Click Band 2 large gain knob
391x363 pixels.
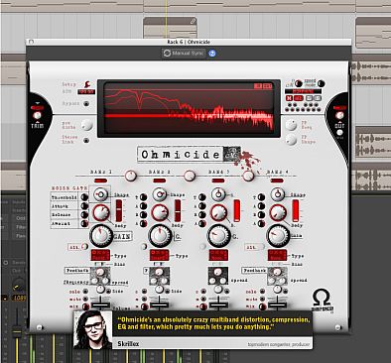pyautogui.click(x=161, y=236)
